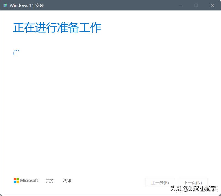221x196 pixels.
Task: Open the 支持 support link
Action: tap(50, 181)
